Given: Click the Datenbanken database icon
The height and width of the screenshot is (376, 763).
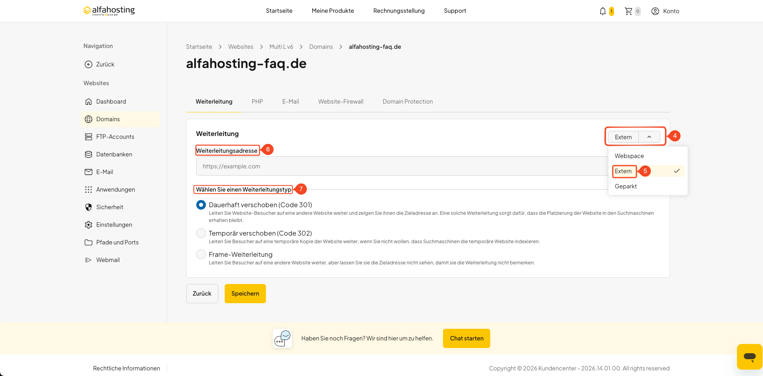Looking at the screenshot, I should click(89, 154).
